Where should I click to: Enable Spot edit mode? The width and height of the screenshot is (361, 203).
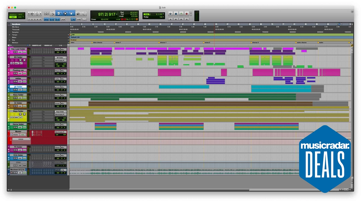[x=20, y=14]
